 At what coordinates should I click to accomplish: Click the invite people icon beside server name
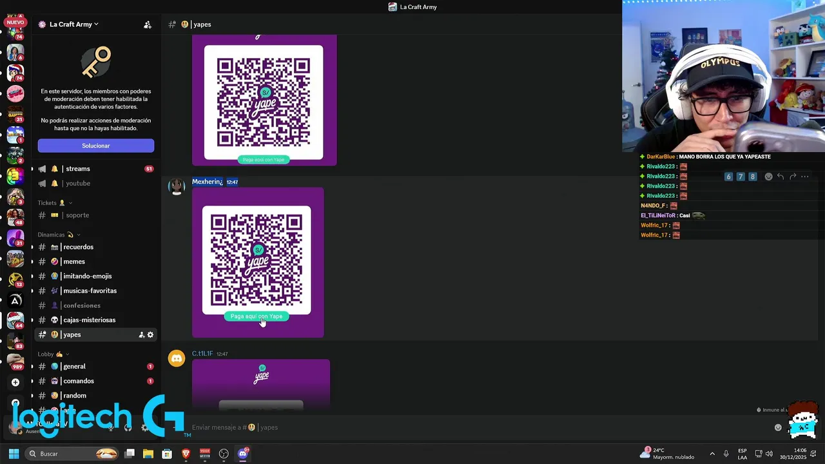point(148,24)
